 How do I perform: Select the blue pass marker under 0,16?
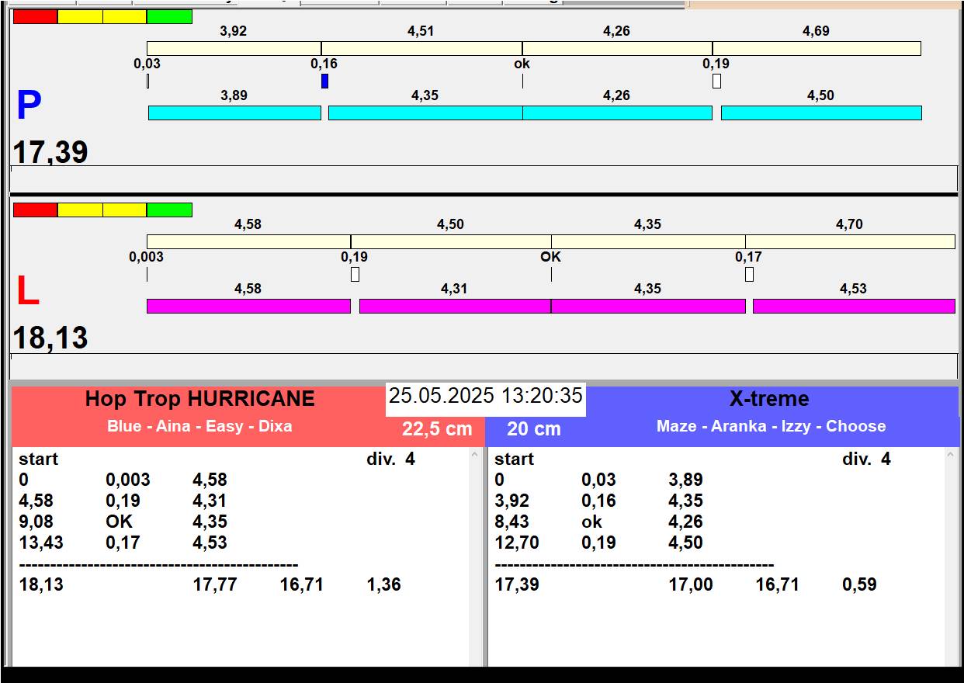click(324, 81)
